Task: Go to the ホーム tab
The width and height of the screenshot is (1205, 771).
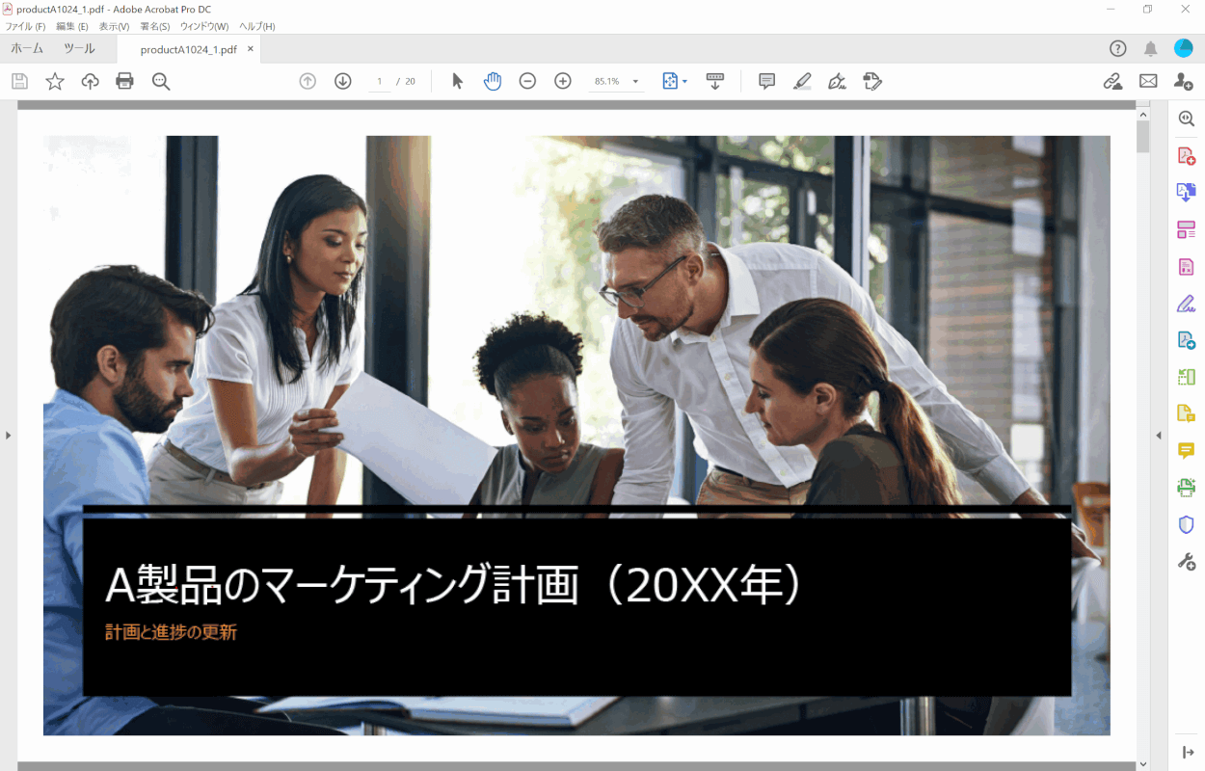Action: coord(27,49)
